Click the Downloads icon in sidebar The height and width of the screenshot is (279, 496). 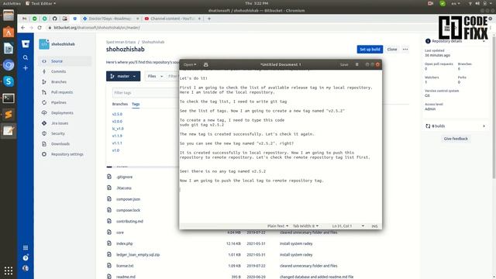(44, 143)
